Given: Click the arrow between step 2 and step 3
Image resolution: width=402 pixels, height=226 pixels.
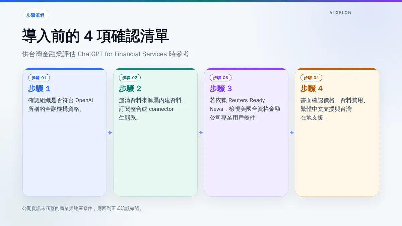Looking at the screenshot, I should click(x=201, y=133).
